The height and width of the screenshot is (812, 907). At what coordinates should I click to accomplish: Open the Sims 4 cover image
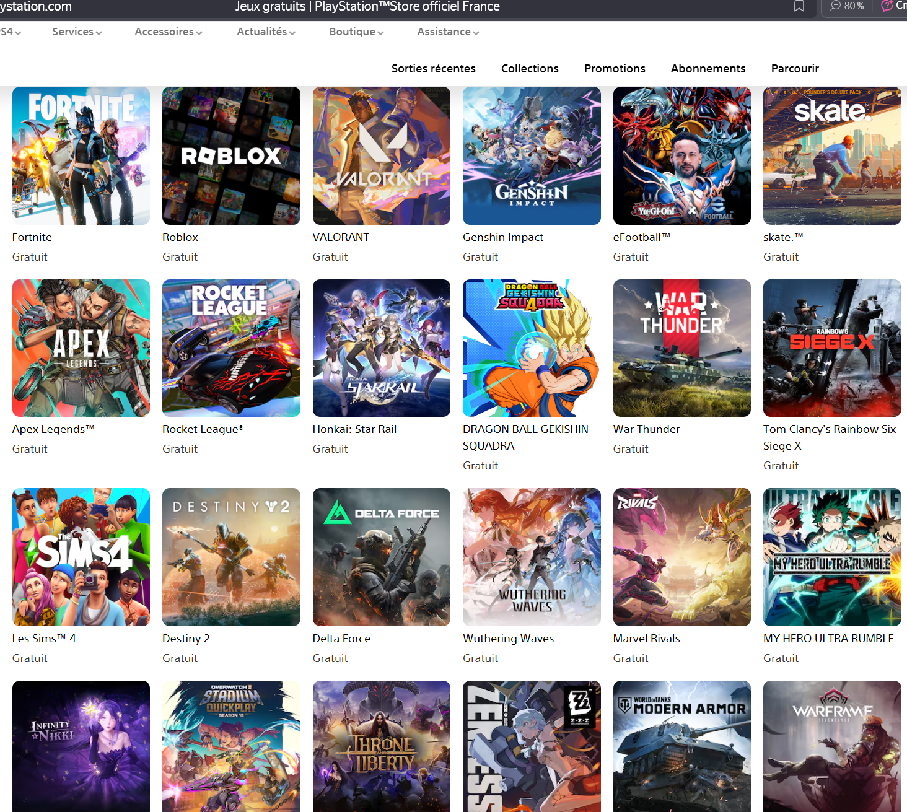(81, 557)
